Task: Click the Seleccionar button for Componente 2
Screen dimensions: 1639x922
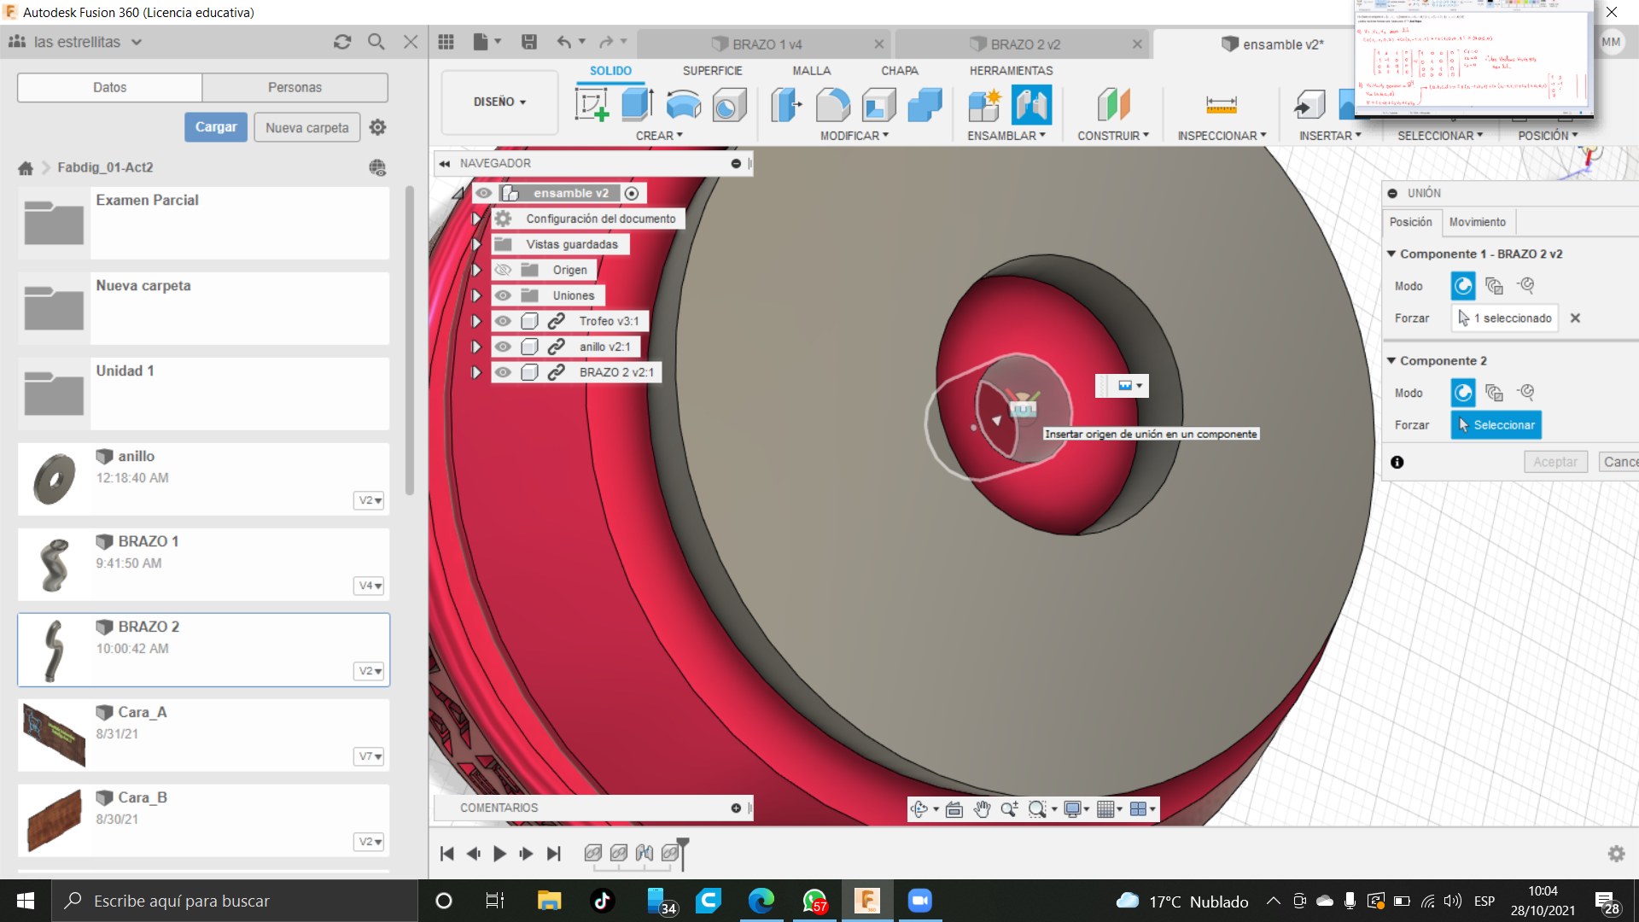Action: click(x=1496, y=425)
